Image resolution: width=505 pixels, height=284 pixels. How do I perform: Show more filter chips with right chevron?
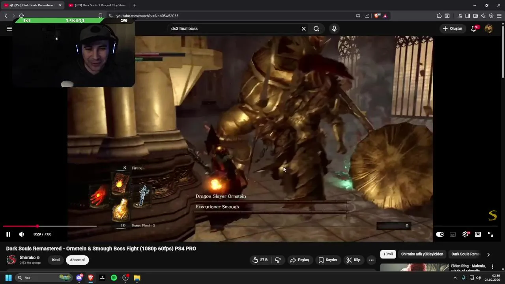click(x=488, y=254)
